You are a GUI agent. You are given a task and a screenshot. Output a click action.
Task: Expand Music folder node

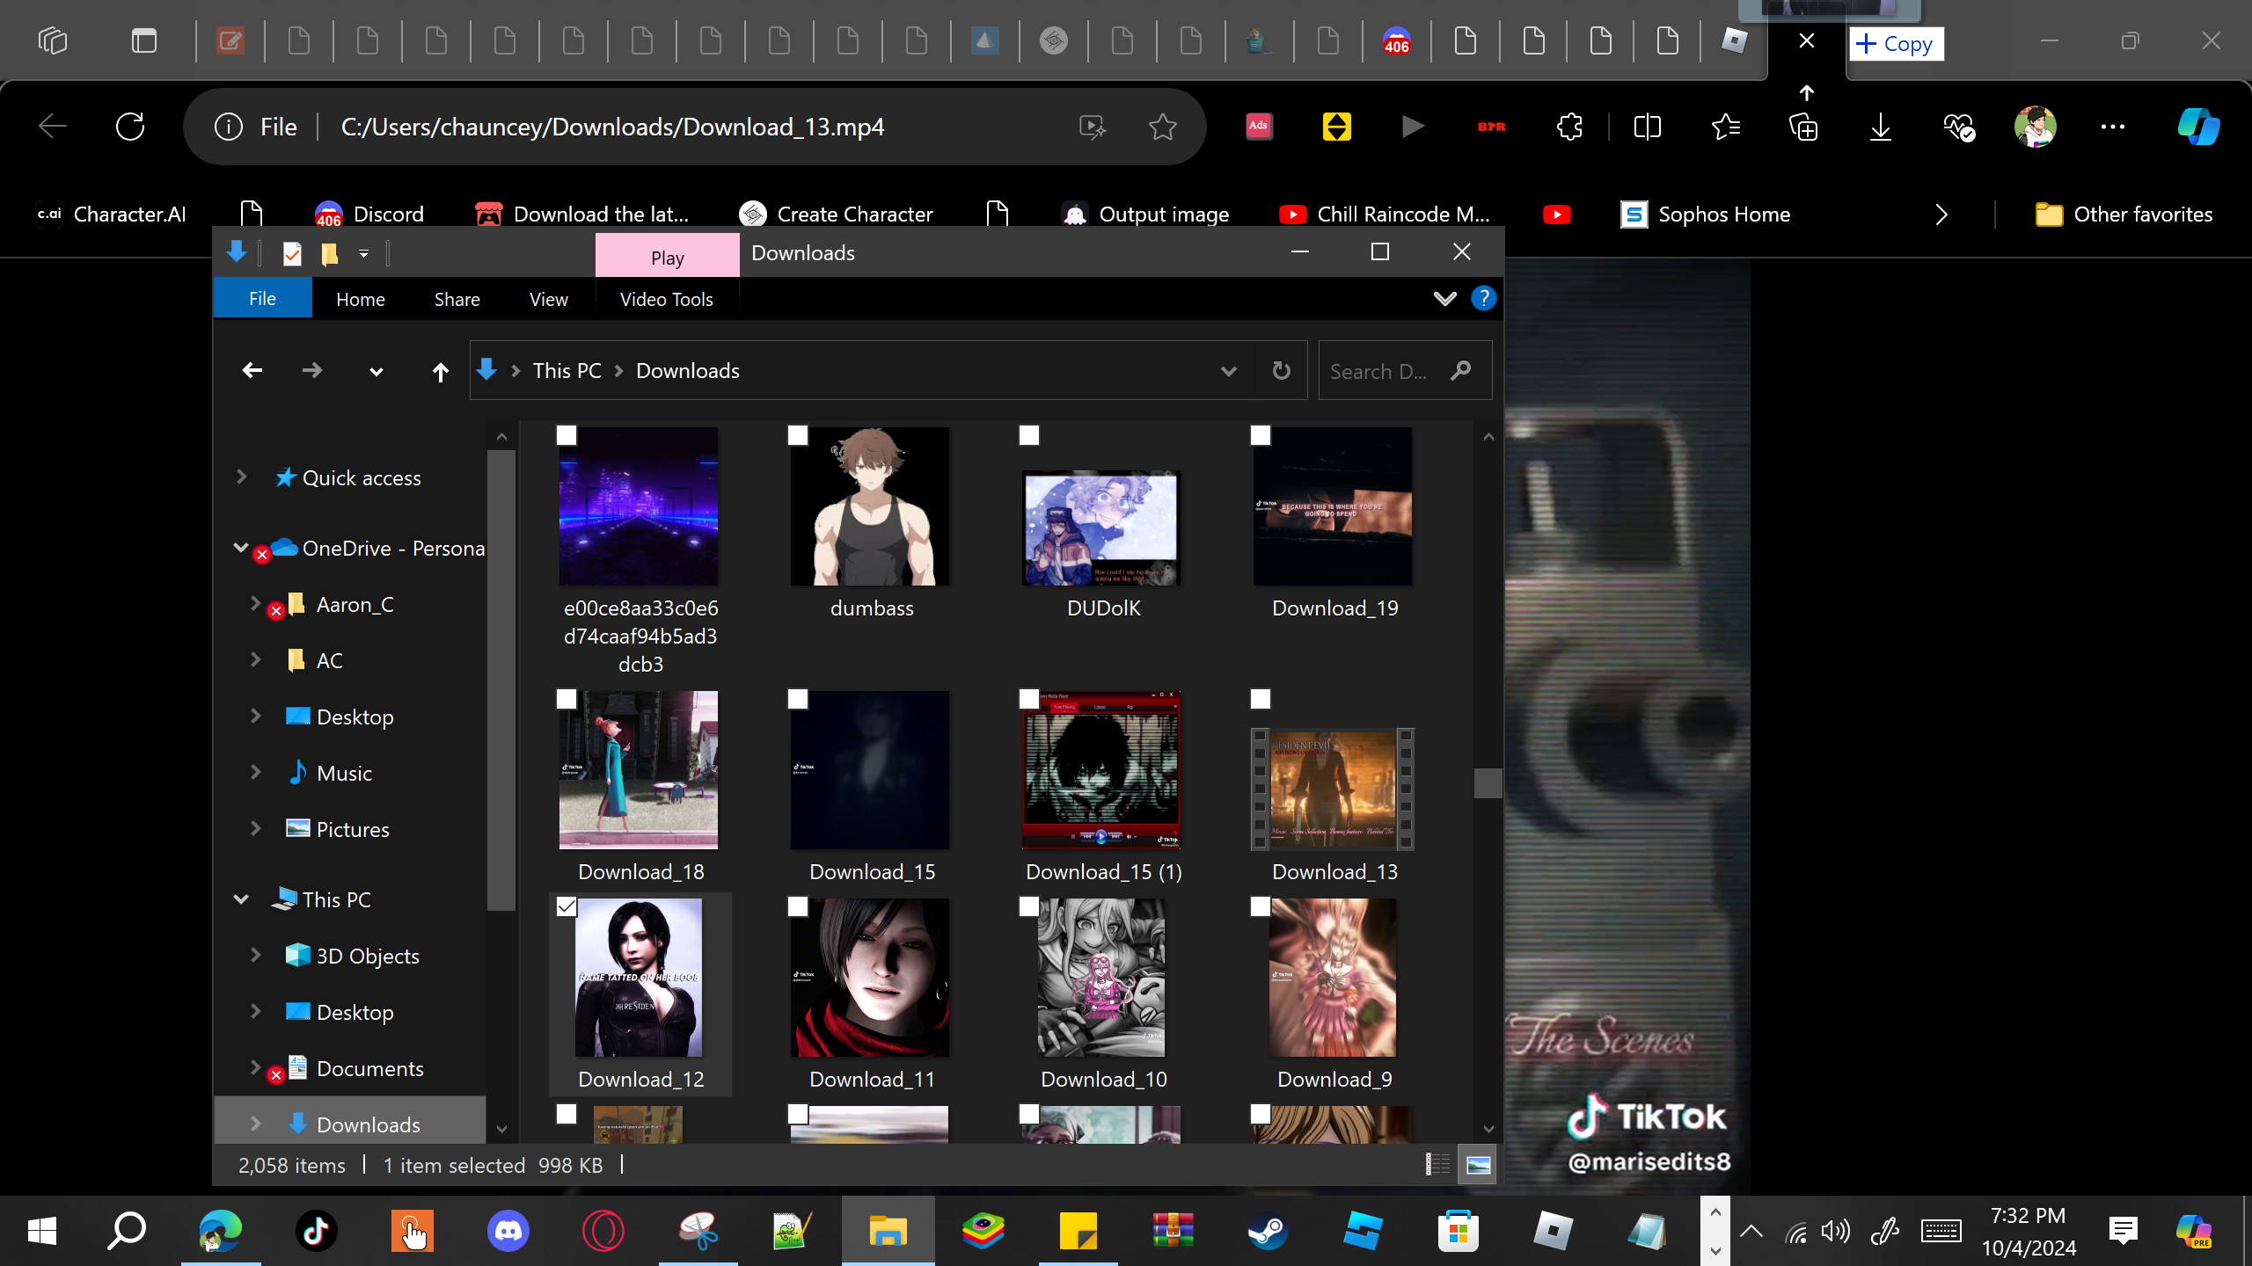coord(255,773)
